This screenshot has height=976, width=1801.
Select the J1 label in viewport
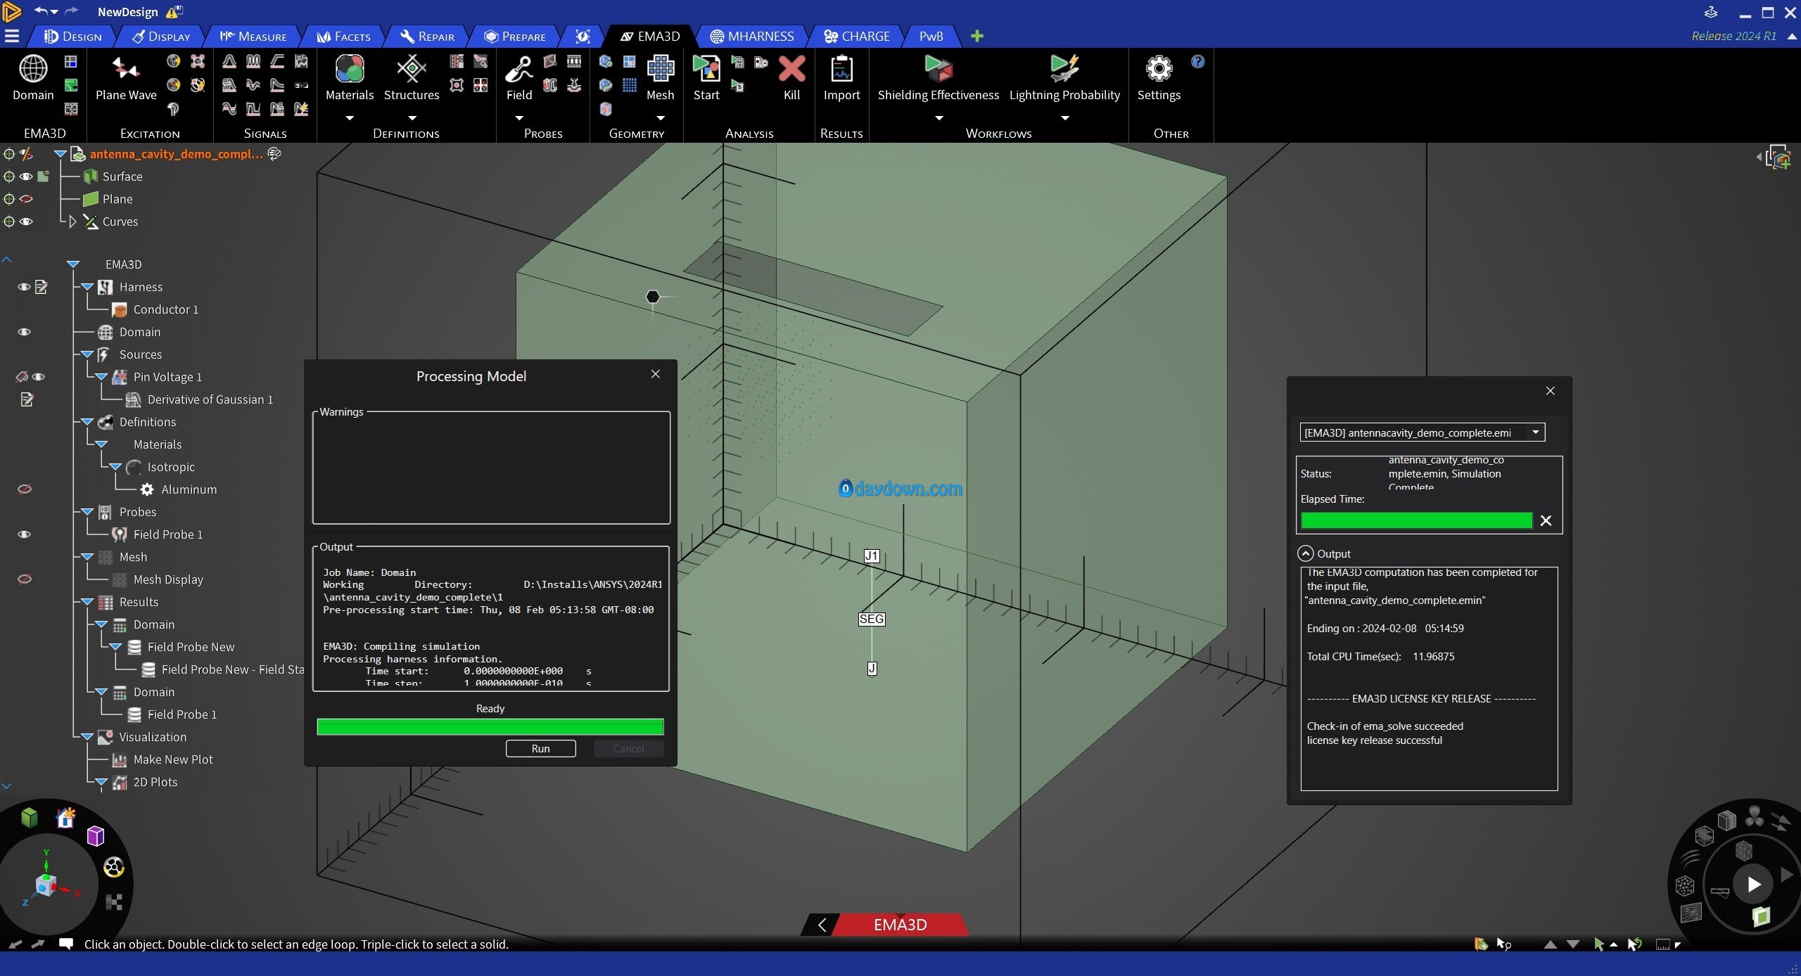point(872,556)
